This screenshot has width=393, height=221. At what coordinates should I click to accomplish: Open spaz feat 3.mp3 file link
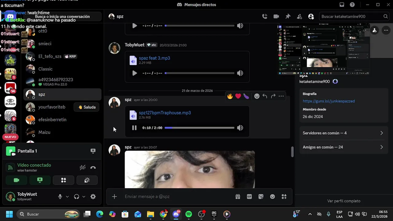154,58
